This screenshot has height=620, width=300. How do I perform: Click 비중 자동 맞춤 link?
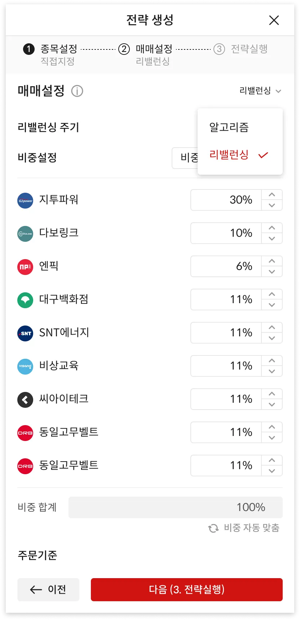(244, 528)
